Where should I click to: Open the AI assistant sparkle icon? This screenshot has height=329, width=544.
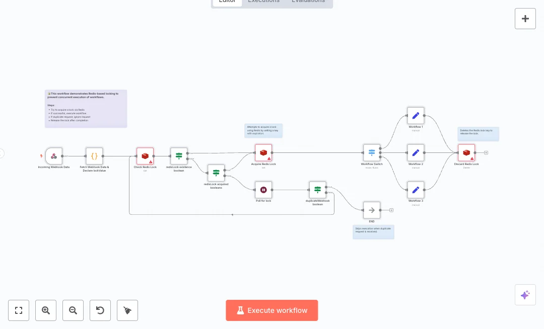coord(525,295)
